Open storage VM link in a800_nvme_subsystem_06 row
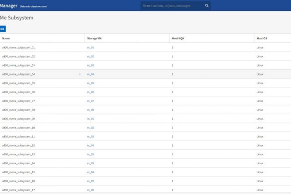The height and width of the screenshot is (194, 291). (91, 92)
